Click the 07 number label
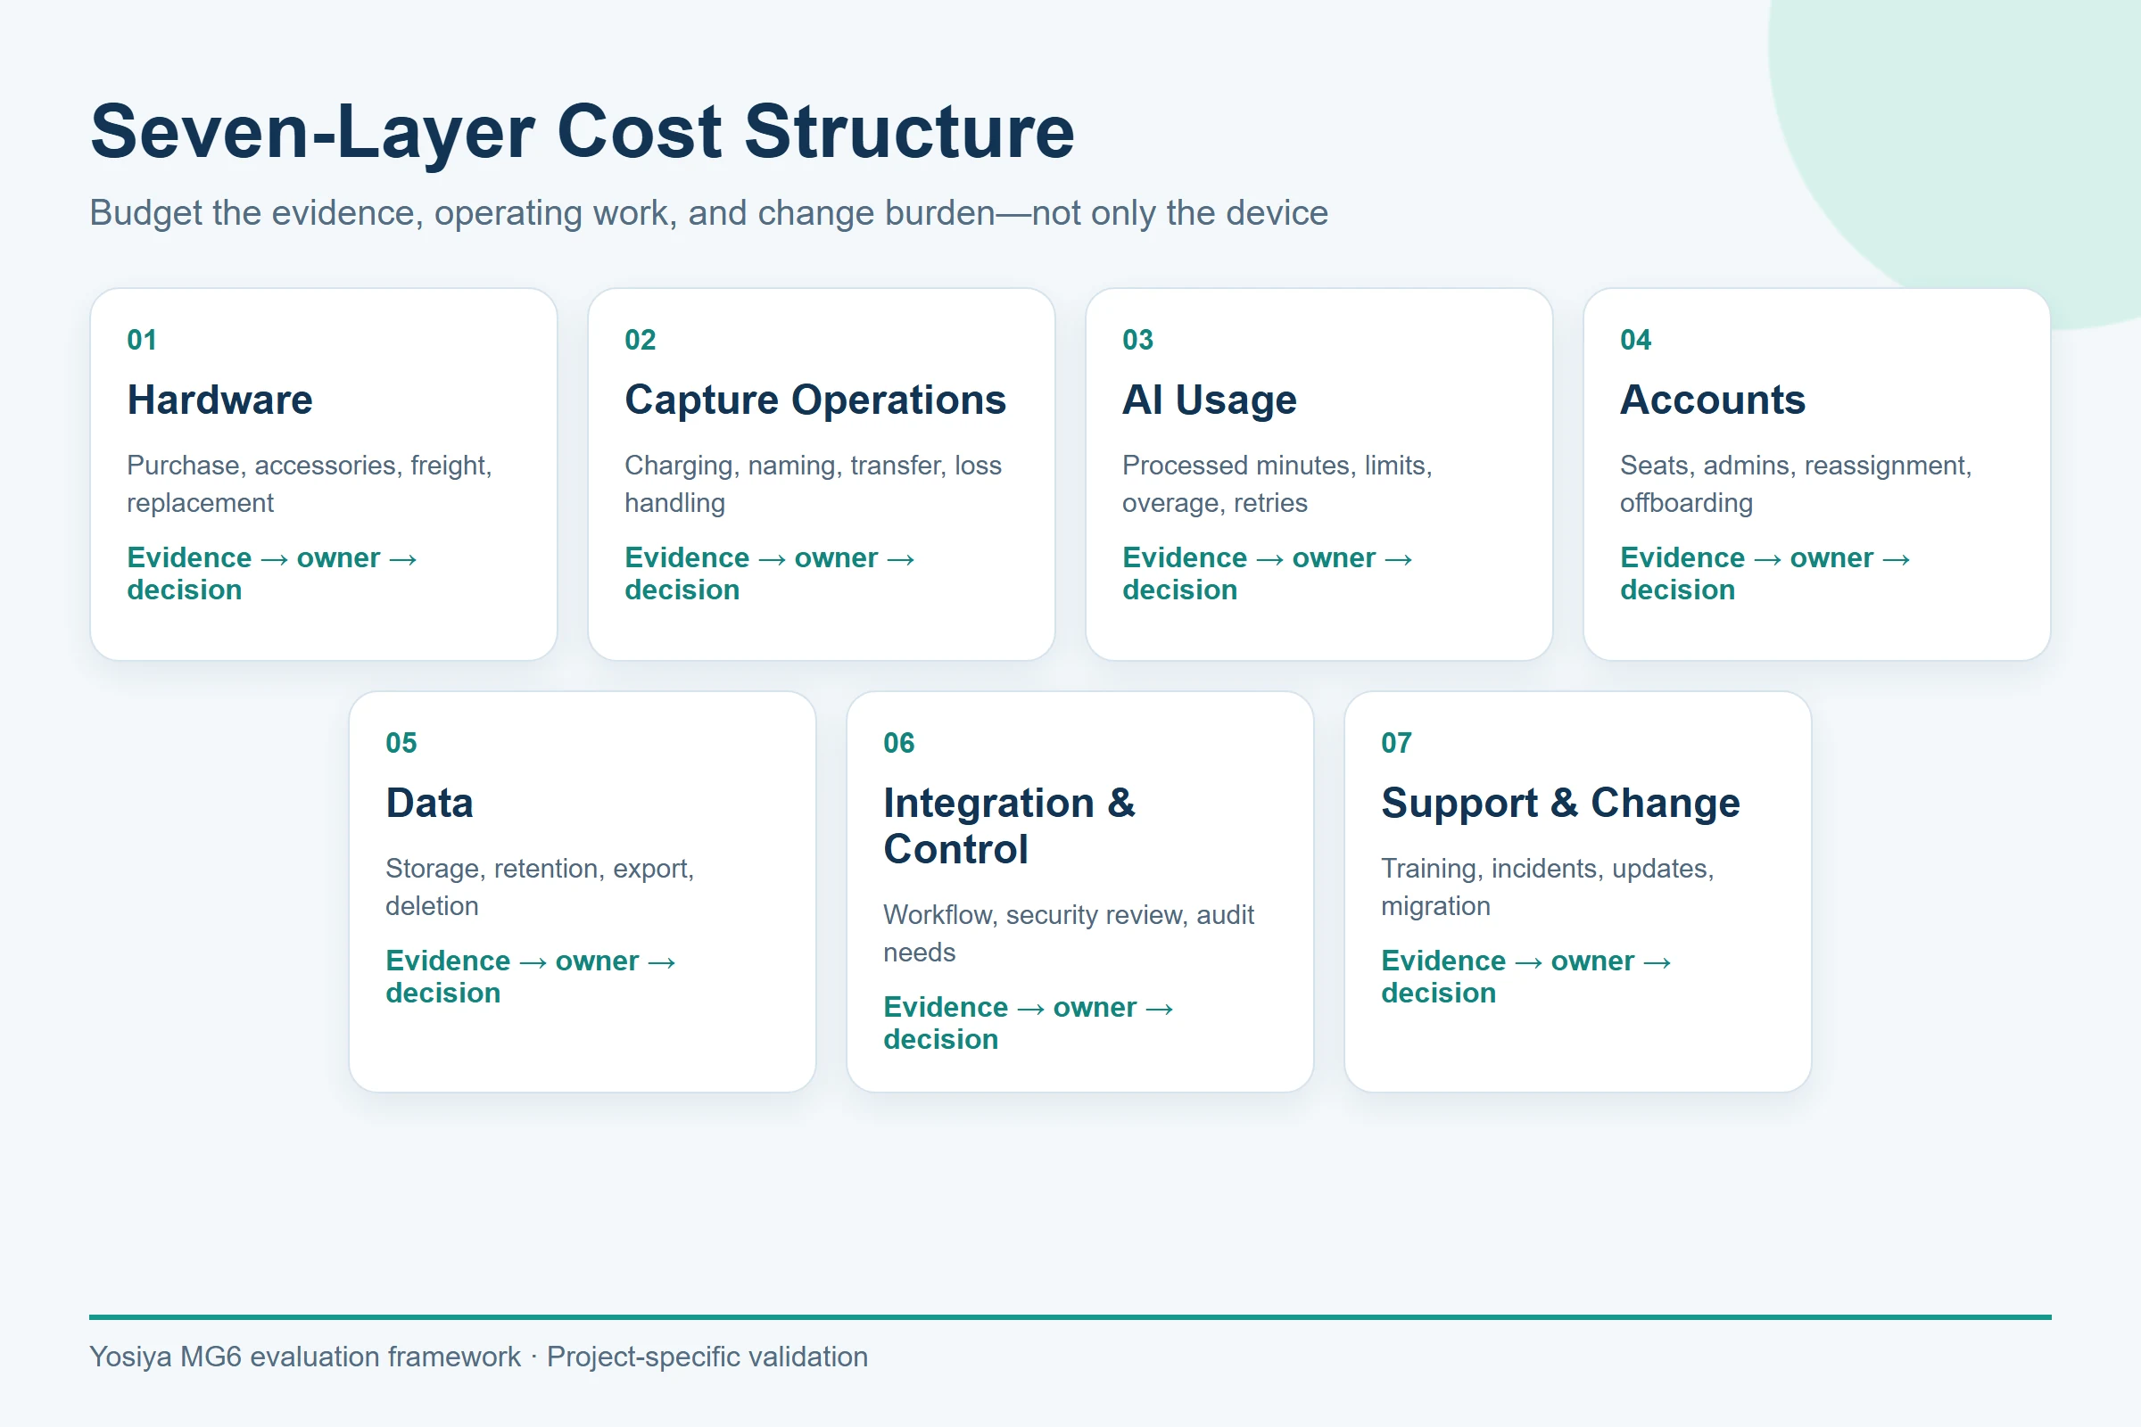Screen dimensions: 2141x1427 click(x=1396, y=743)
